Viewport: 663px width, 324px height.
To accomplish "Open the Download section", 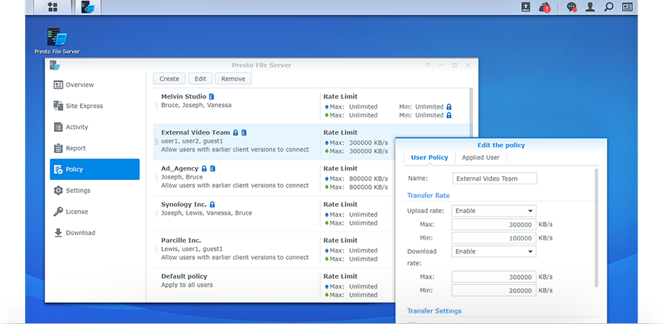I will (80, 233).
